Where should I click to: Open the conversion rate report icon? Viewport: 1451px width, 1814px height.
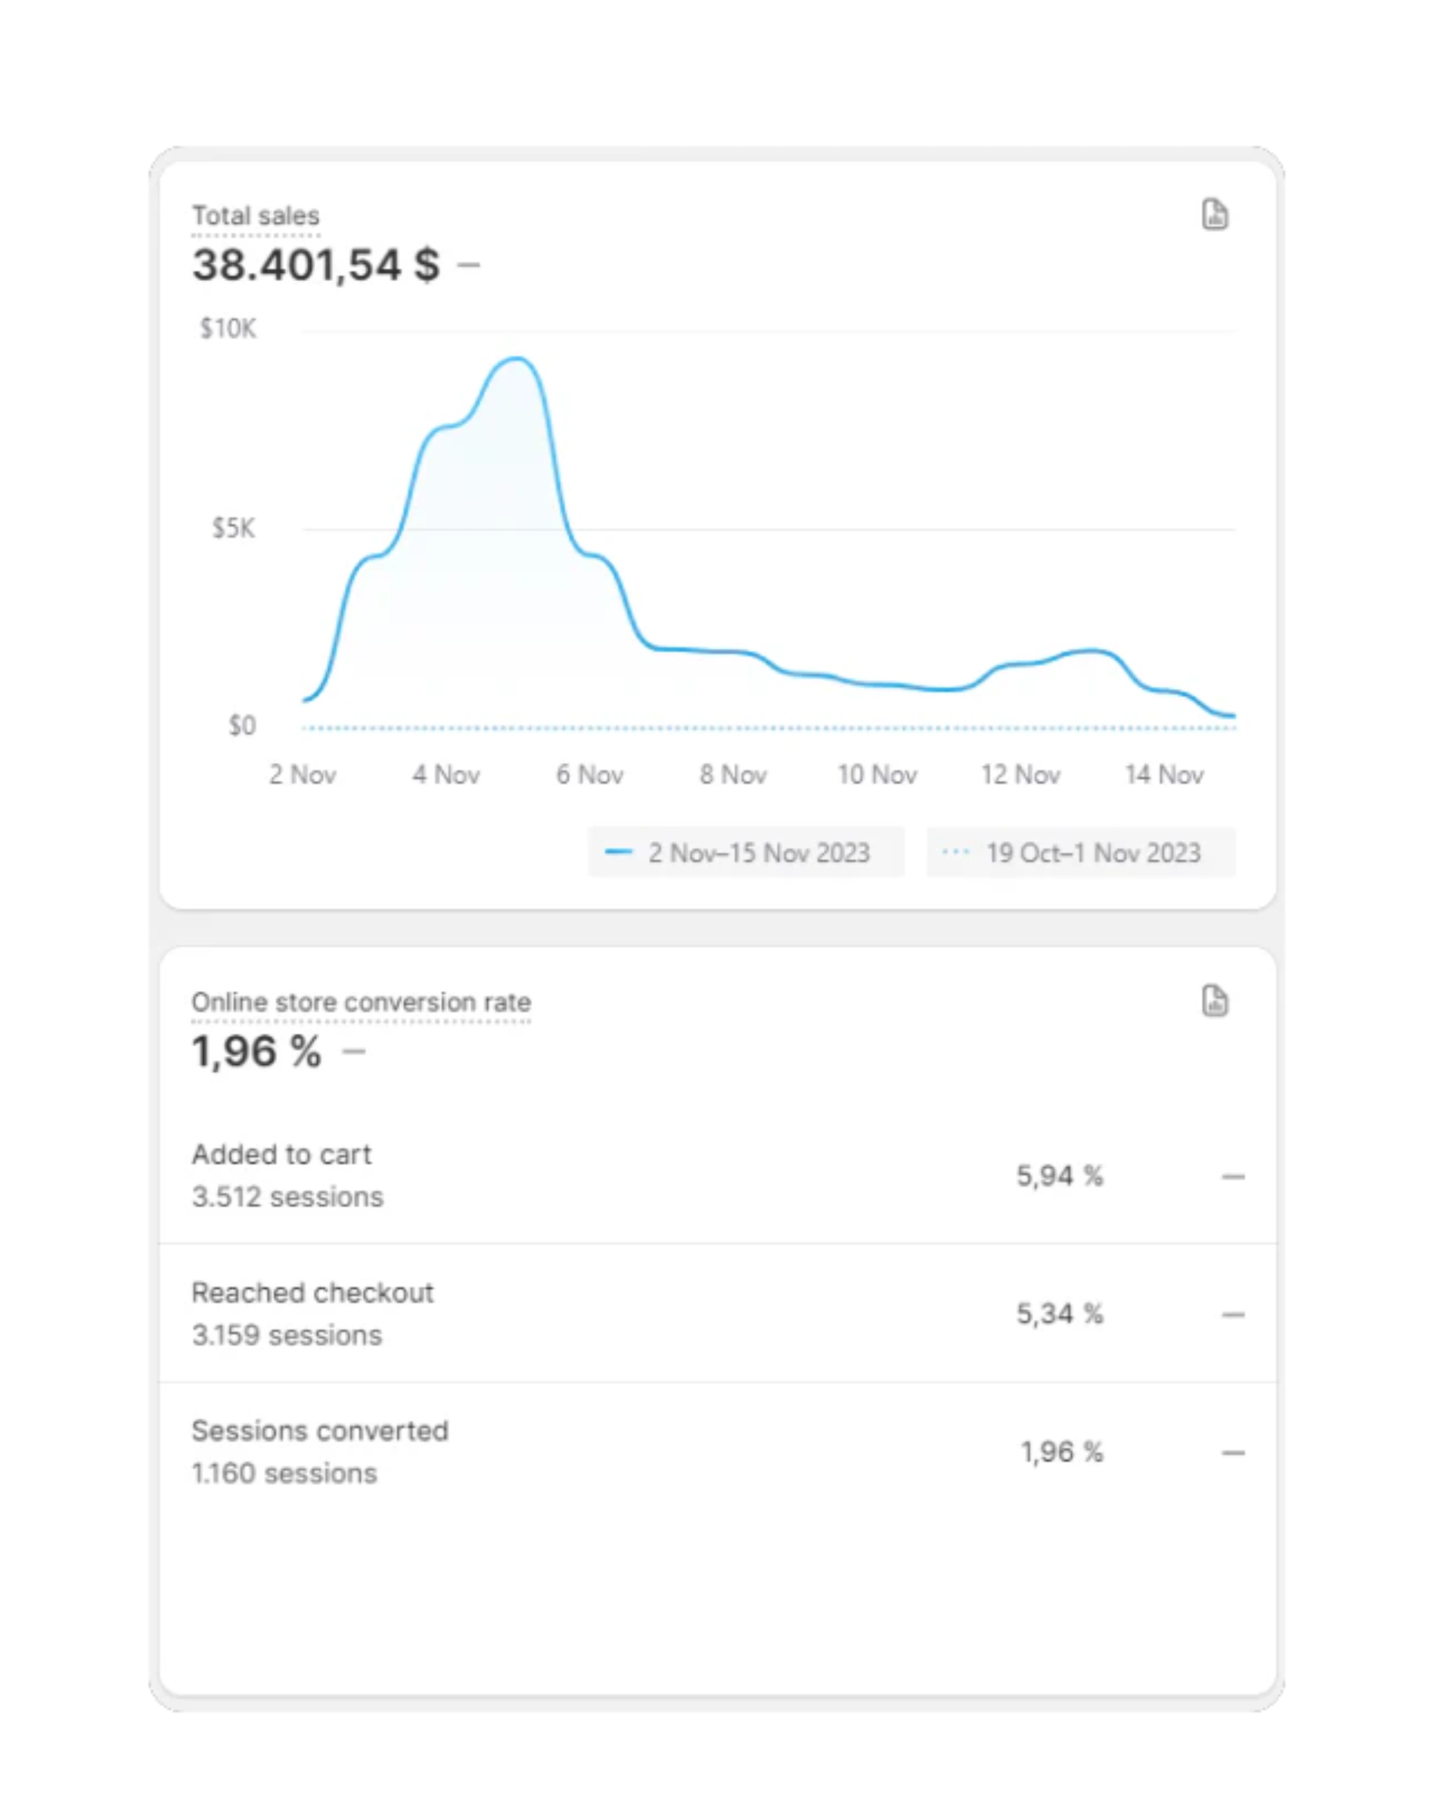point(1214,1001)
